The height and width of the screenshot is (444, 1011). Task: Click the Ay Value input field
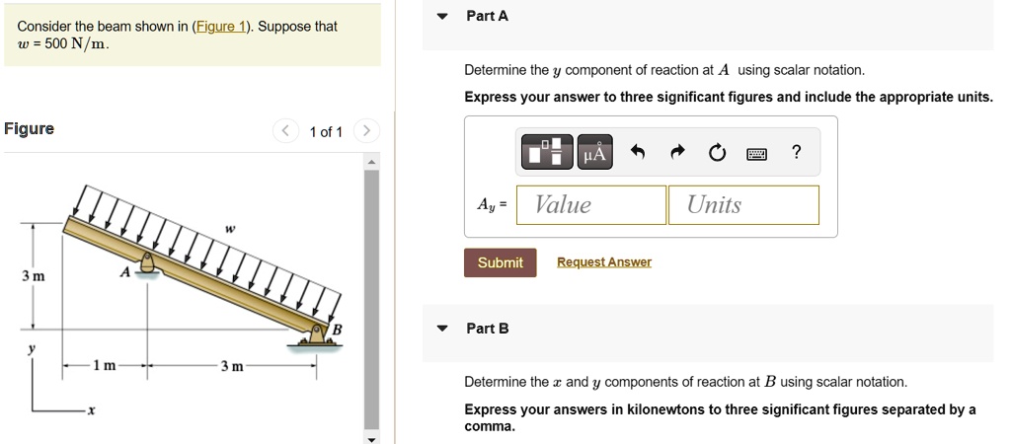click(591, 205)
